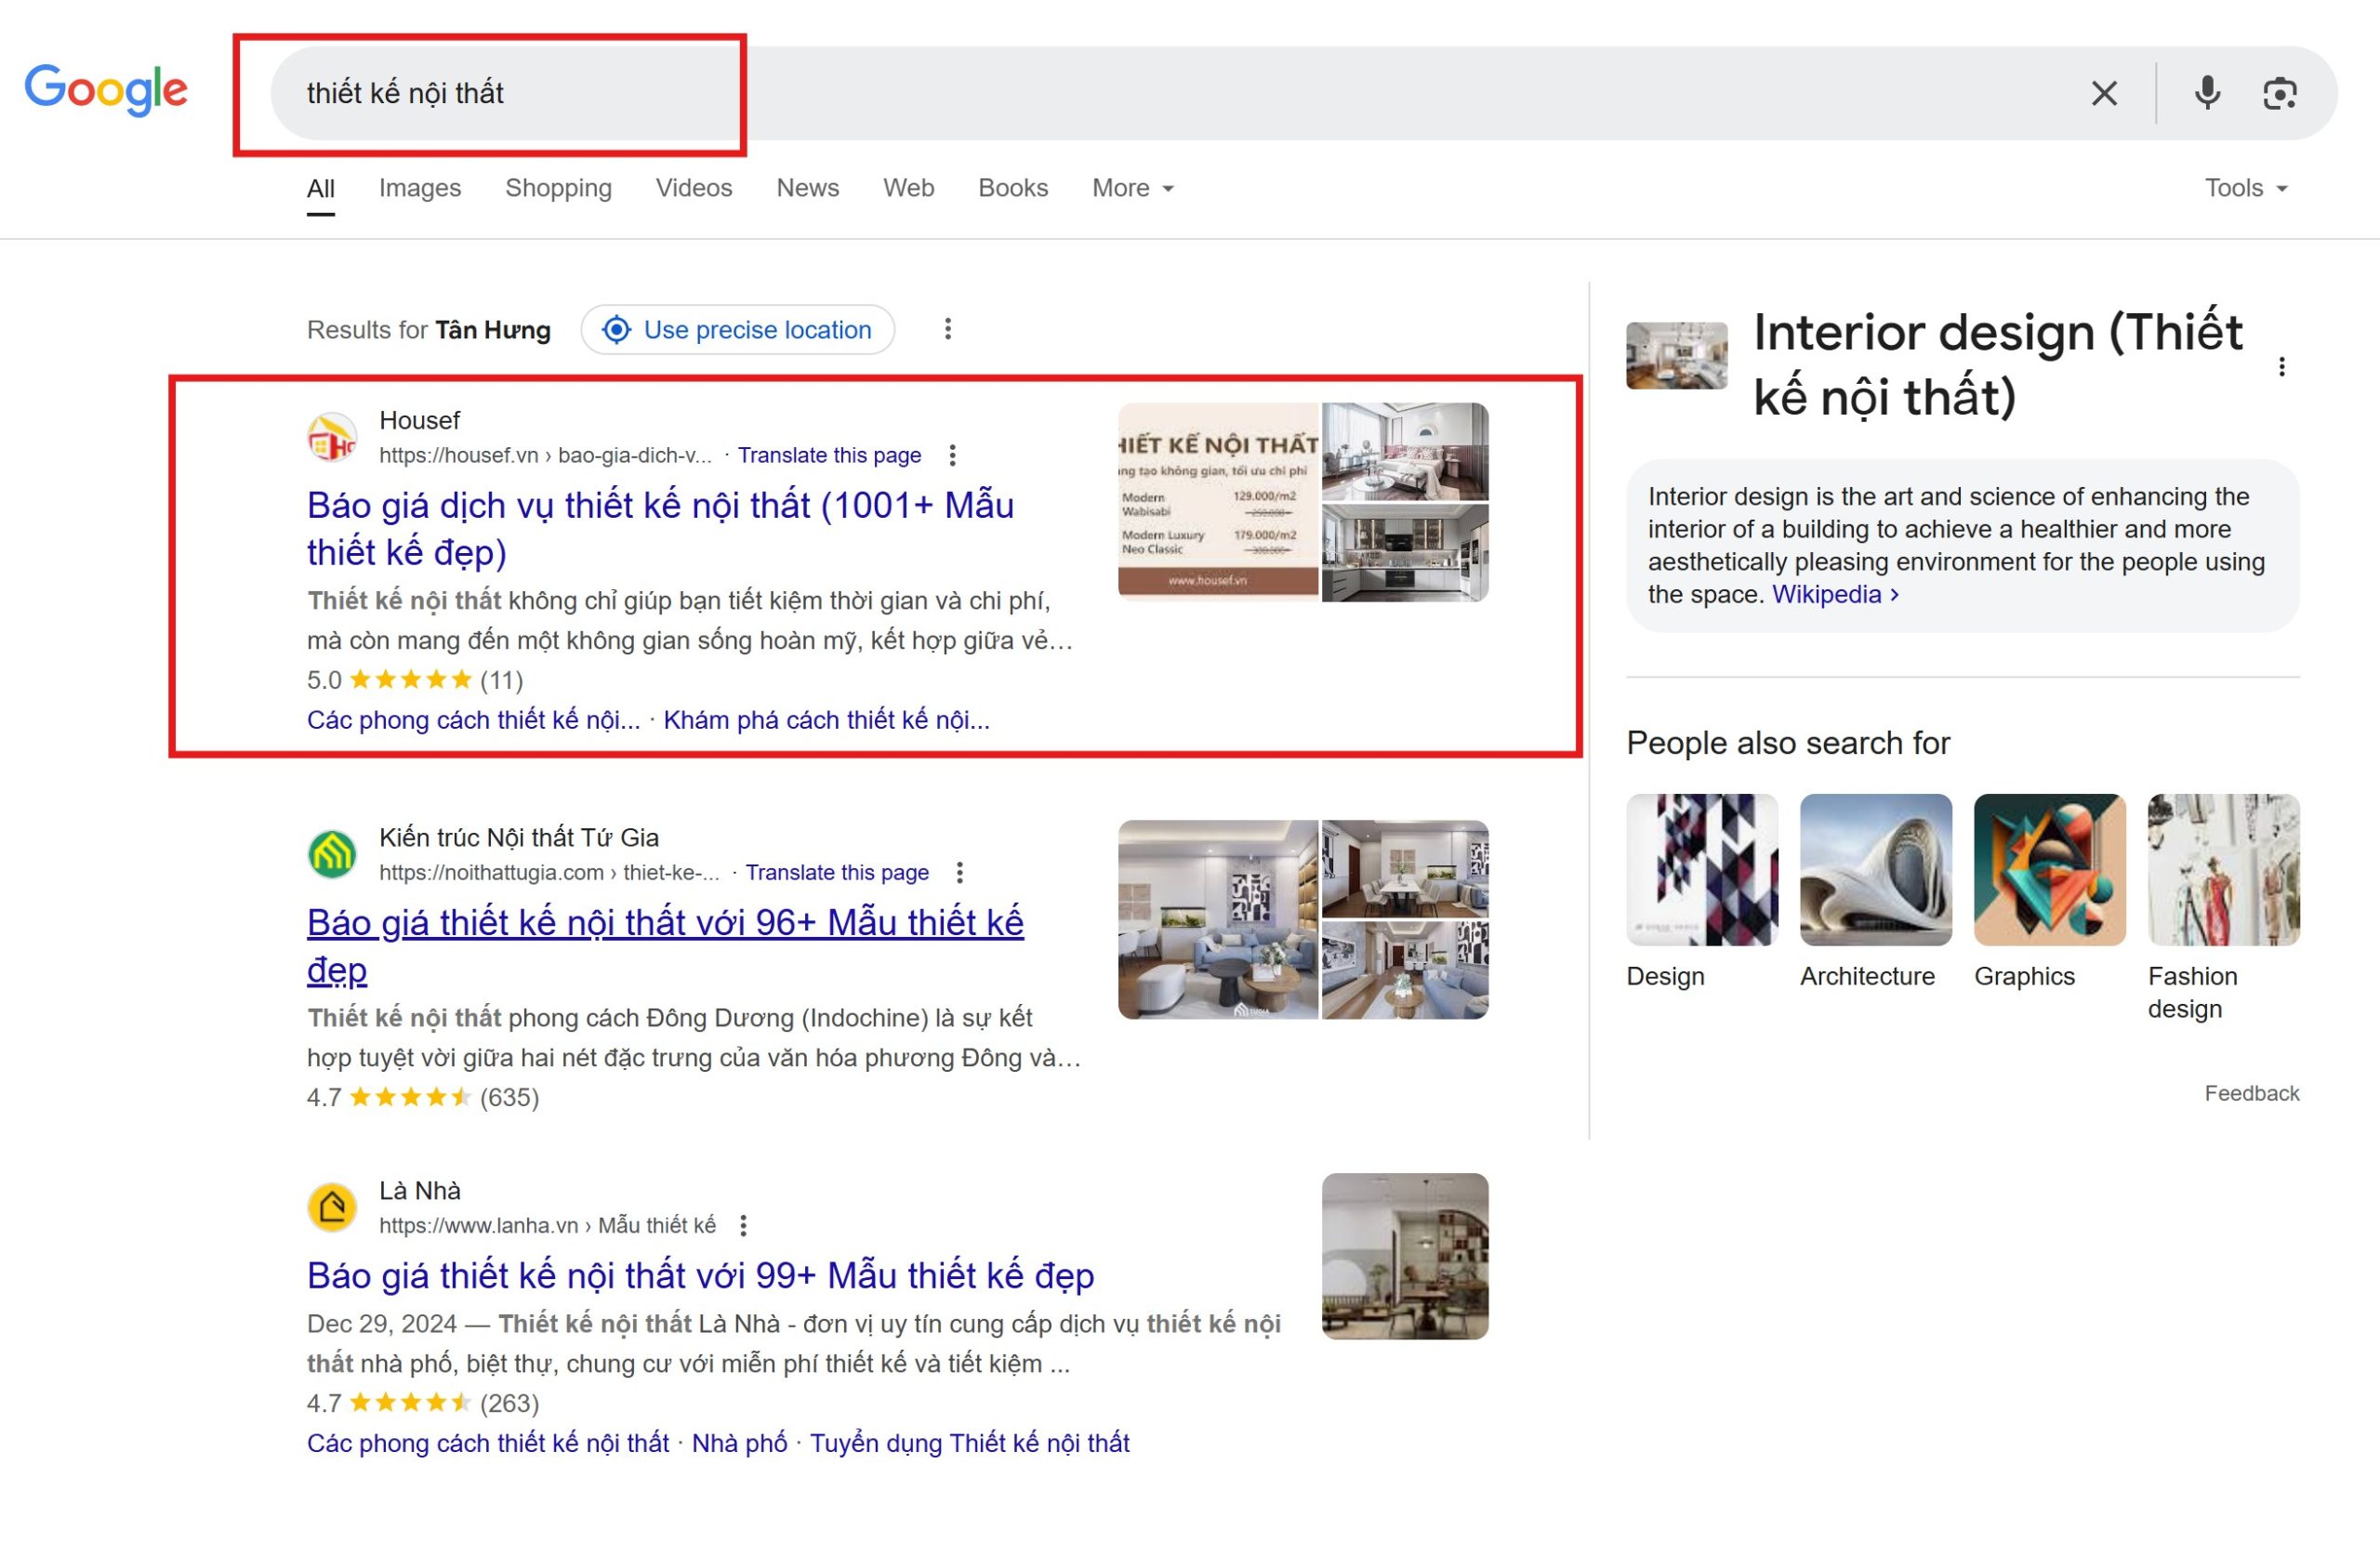This screenshot has width=2380, height=1557.
Task: Open the location results options menu
Action: [x=947, y=329]
